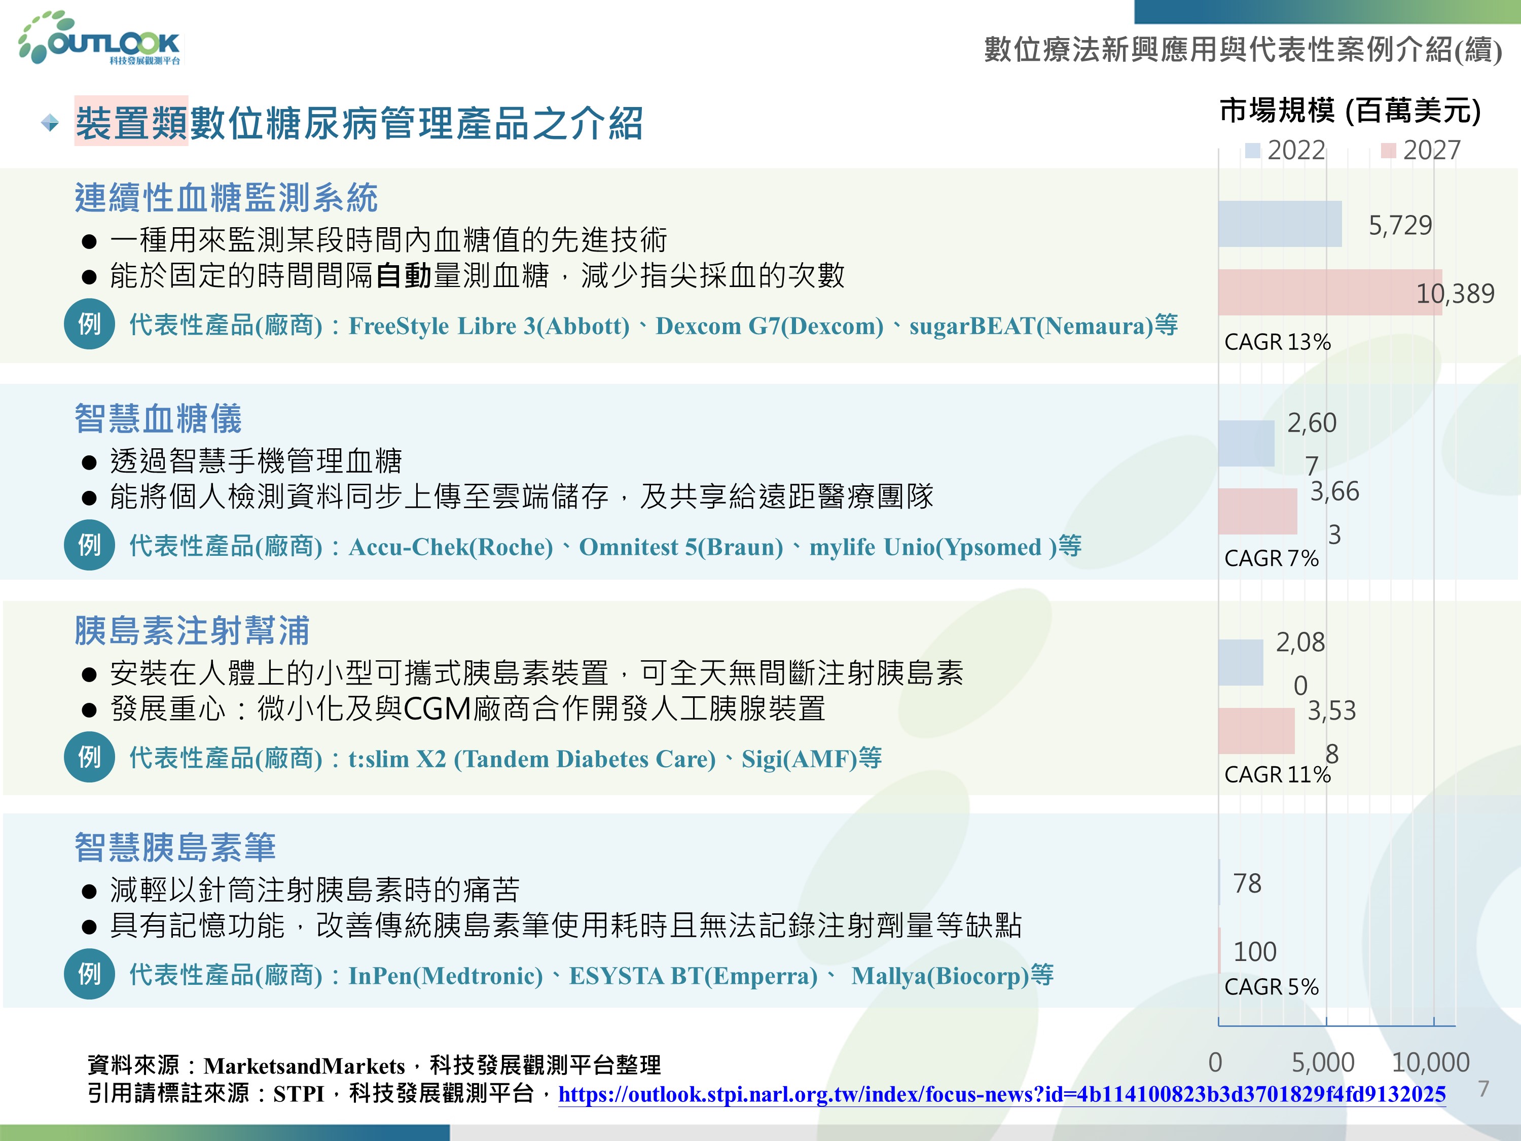The image size is (1521, 1141).
Task: Click the chart title 市場規模 (百萬美元)
Action: tap(1351, 111)
